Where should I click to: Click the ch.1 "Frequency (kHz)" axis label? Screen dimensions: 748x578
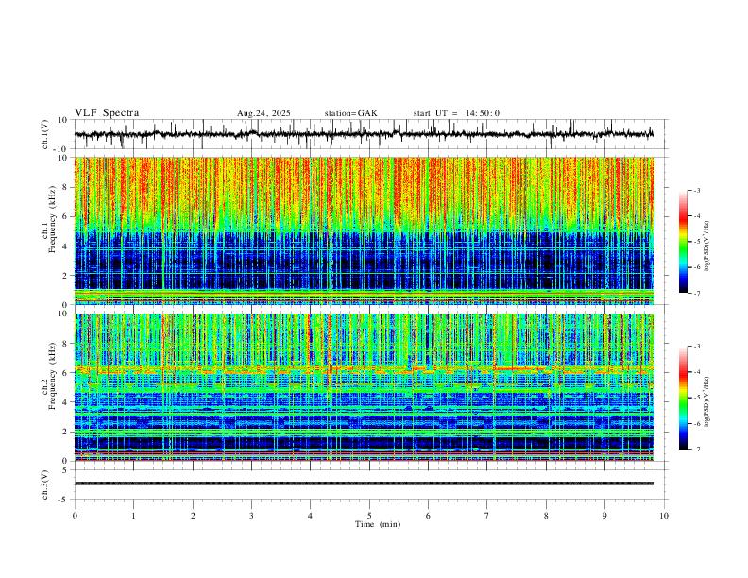[x=52, y=220]
